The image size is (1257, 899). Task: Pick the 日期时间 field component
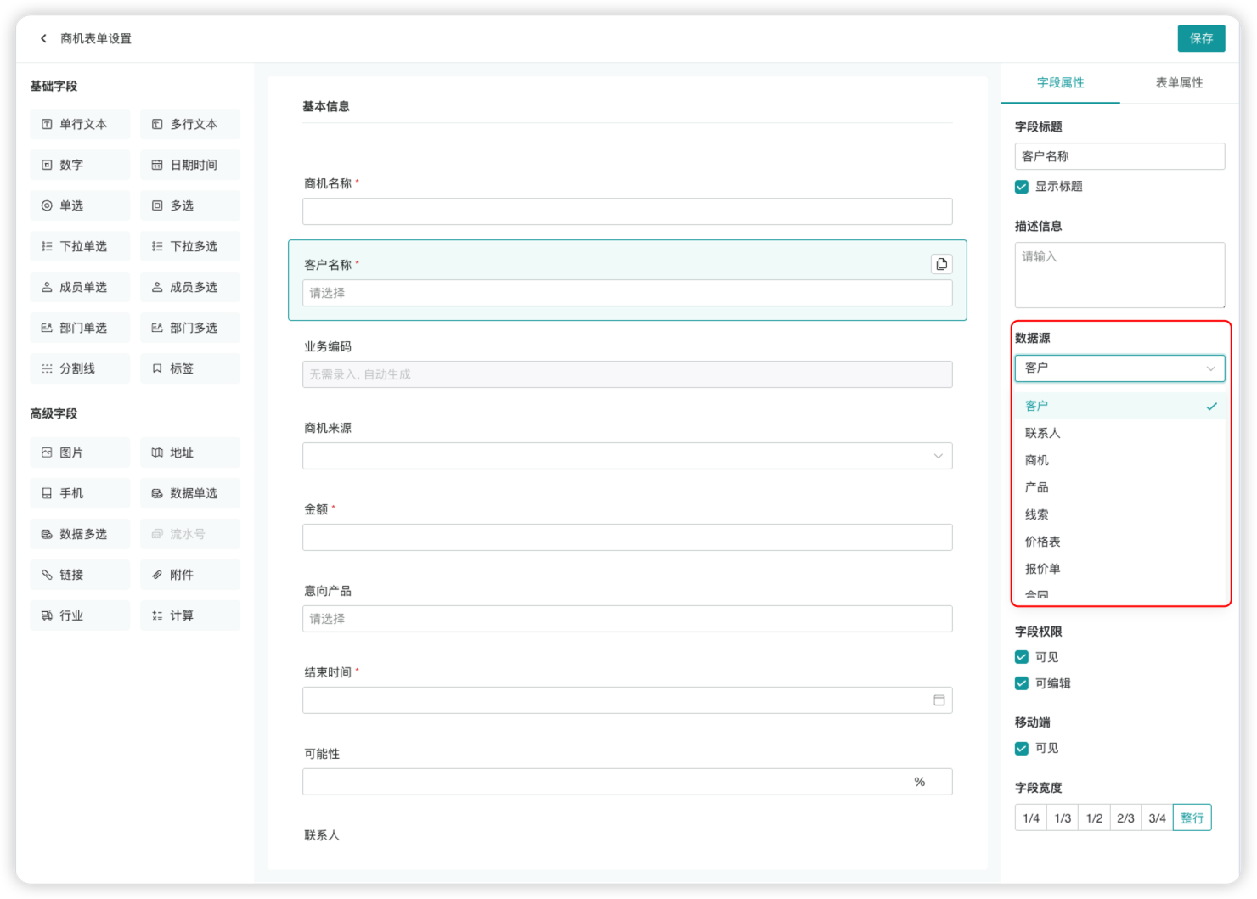pyautogui.click(x=190, y=165)
